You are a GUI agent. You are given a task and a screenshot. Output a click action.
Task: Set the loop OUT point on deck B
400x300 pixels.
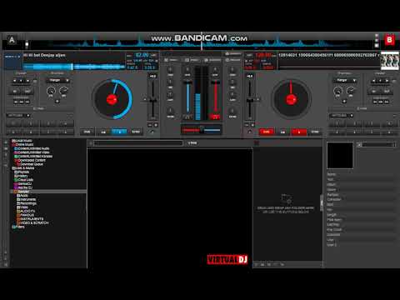[387, 91]
